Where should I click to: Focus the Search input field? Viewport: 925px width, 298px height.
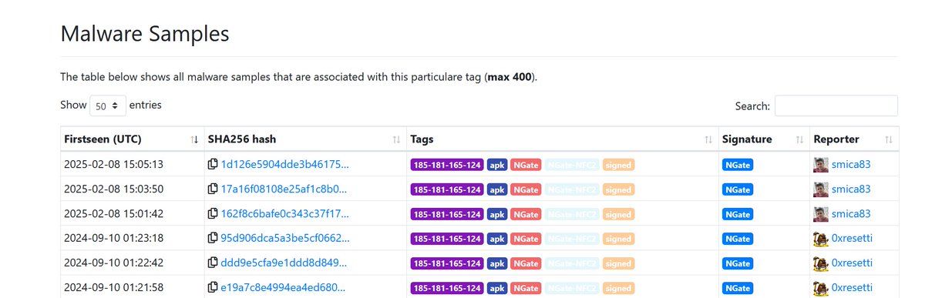(836, 105)
